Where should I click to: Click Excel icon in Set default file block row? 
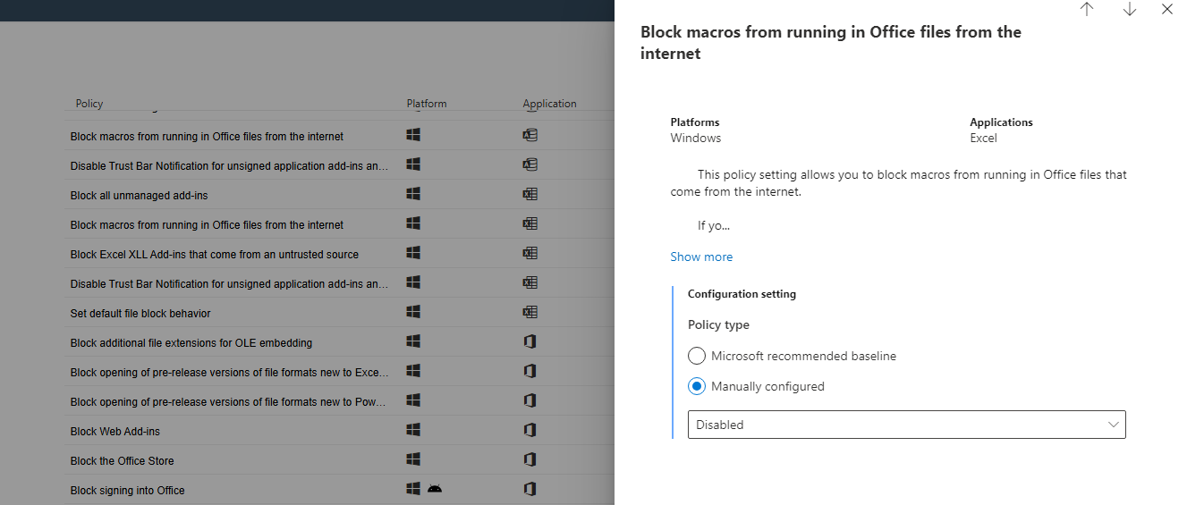(x=530, y=313)
